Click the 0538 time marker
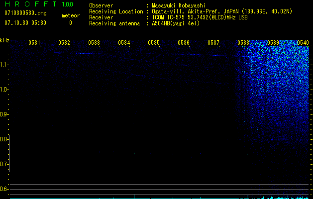This screenshot has height=199, width=313. click(x=243, y=43)
